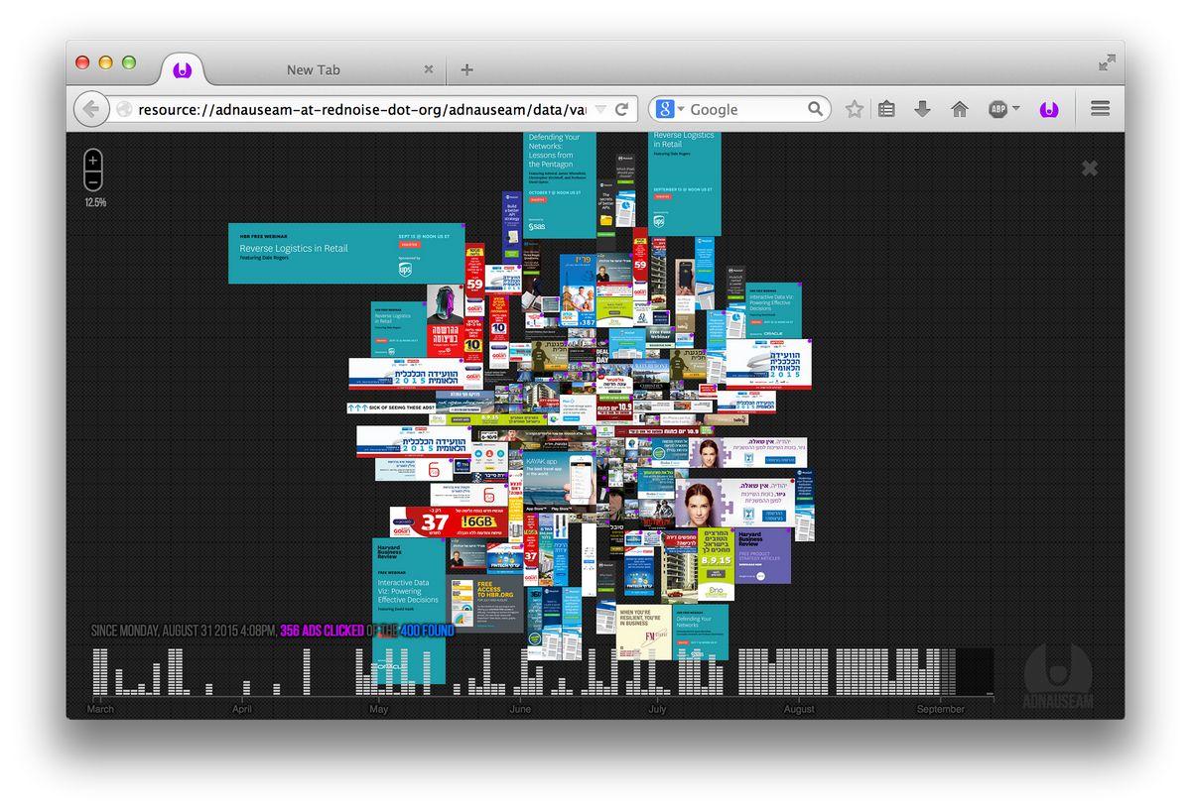
Task: Reload the current page
Action: 622,109
